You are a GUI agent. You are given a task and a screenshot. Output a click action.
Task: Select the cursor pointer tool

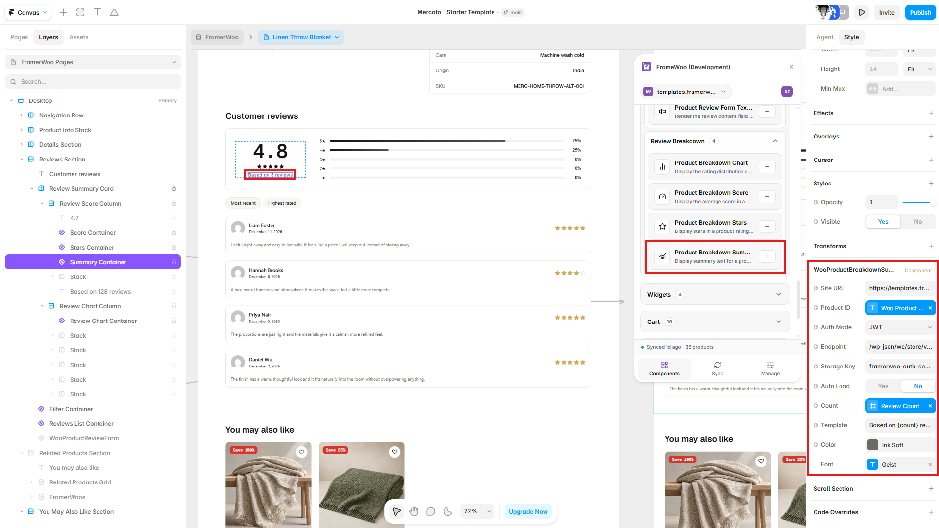[396, 512]
